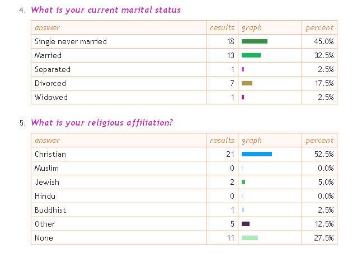Click the blue Christian graph bar

(x=257, y=154)
